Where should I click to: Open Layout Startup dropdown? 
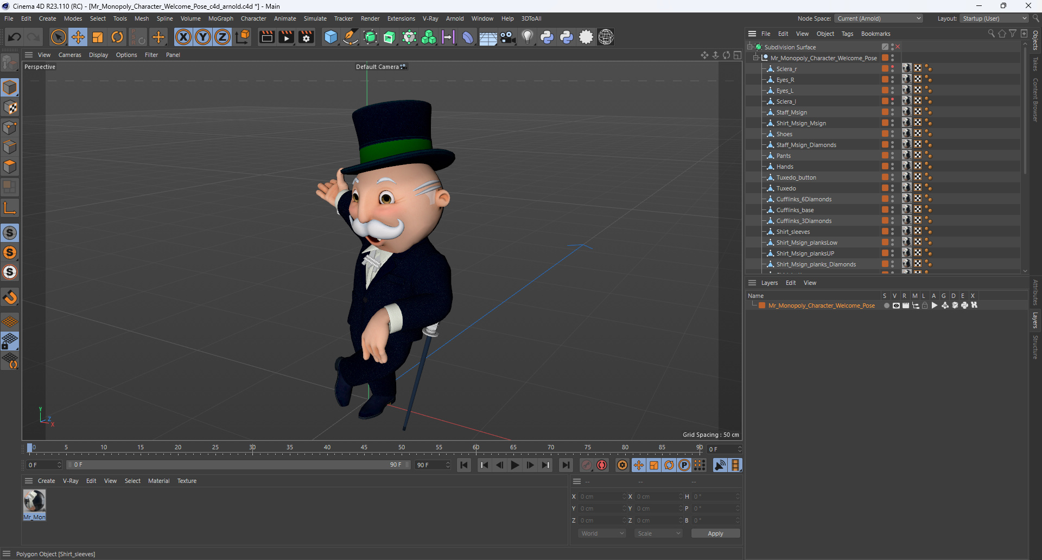pyautogui.click(x=994, y=18)
